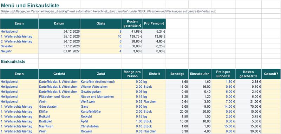Select the estimated cost 28,80 € cell
The height and width of the screenshot is (134, 281).
pyautogui.click(x=132, y=41)
